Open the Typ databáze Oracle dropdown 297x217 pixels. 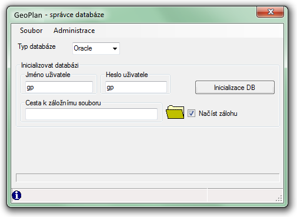click(96, 48)
